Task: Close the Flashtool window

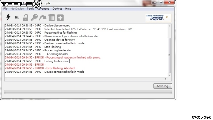Action: [169, 2]
